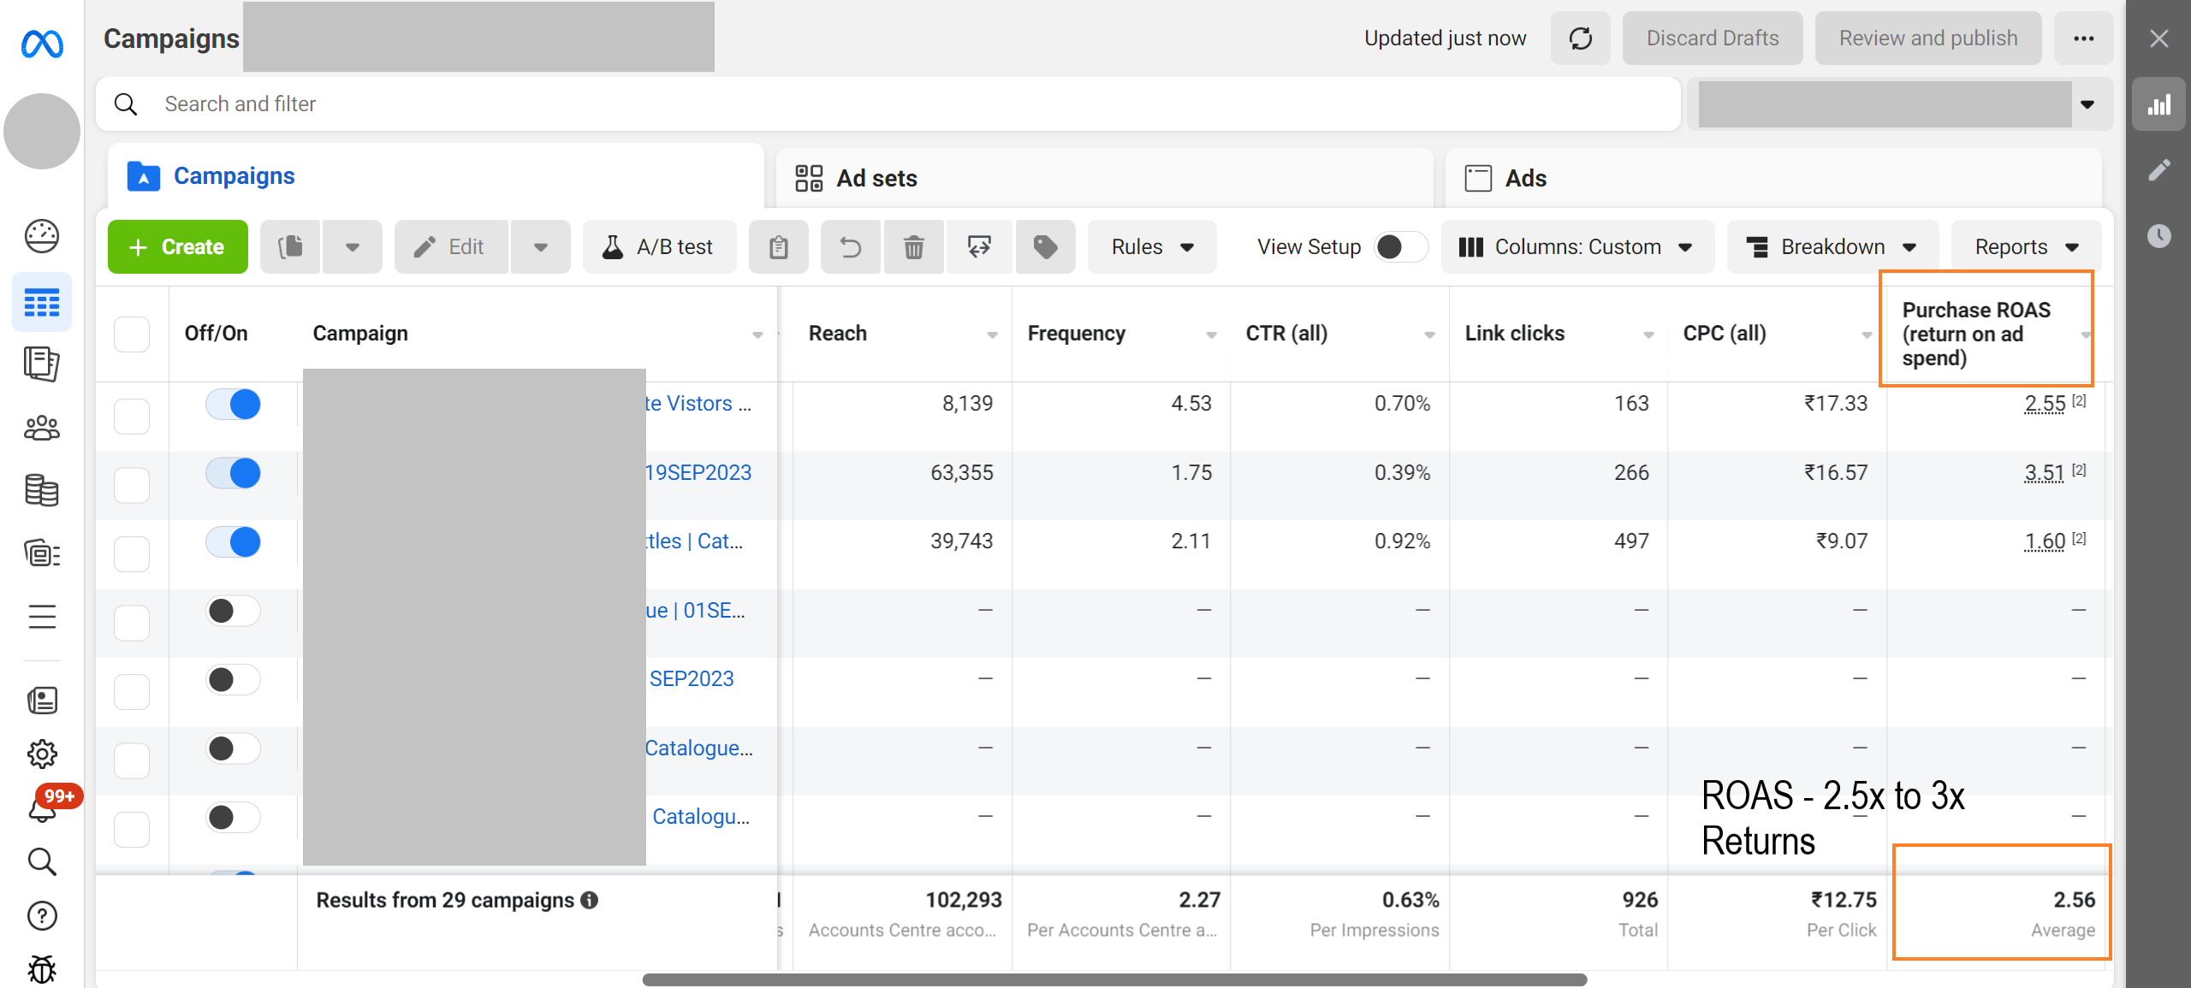Click the delete trash icon

(913, 247)
